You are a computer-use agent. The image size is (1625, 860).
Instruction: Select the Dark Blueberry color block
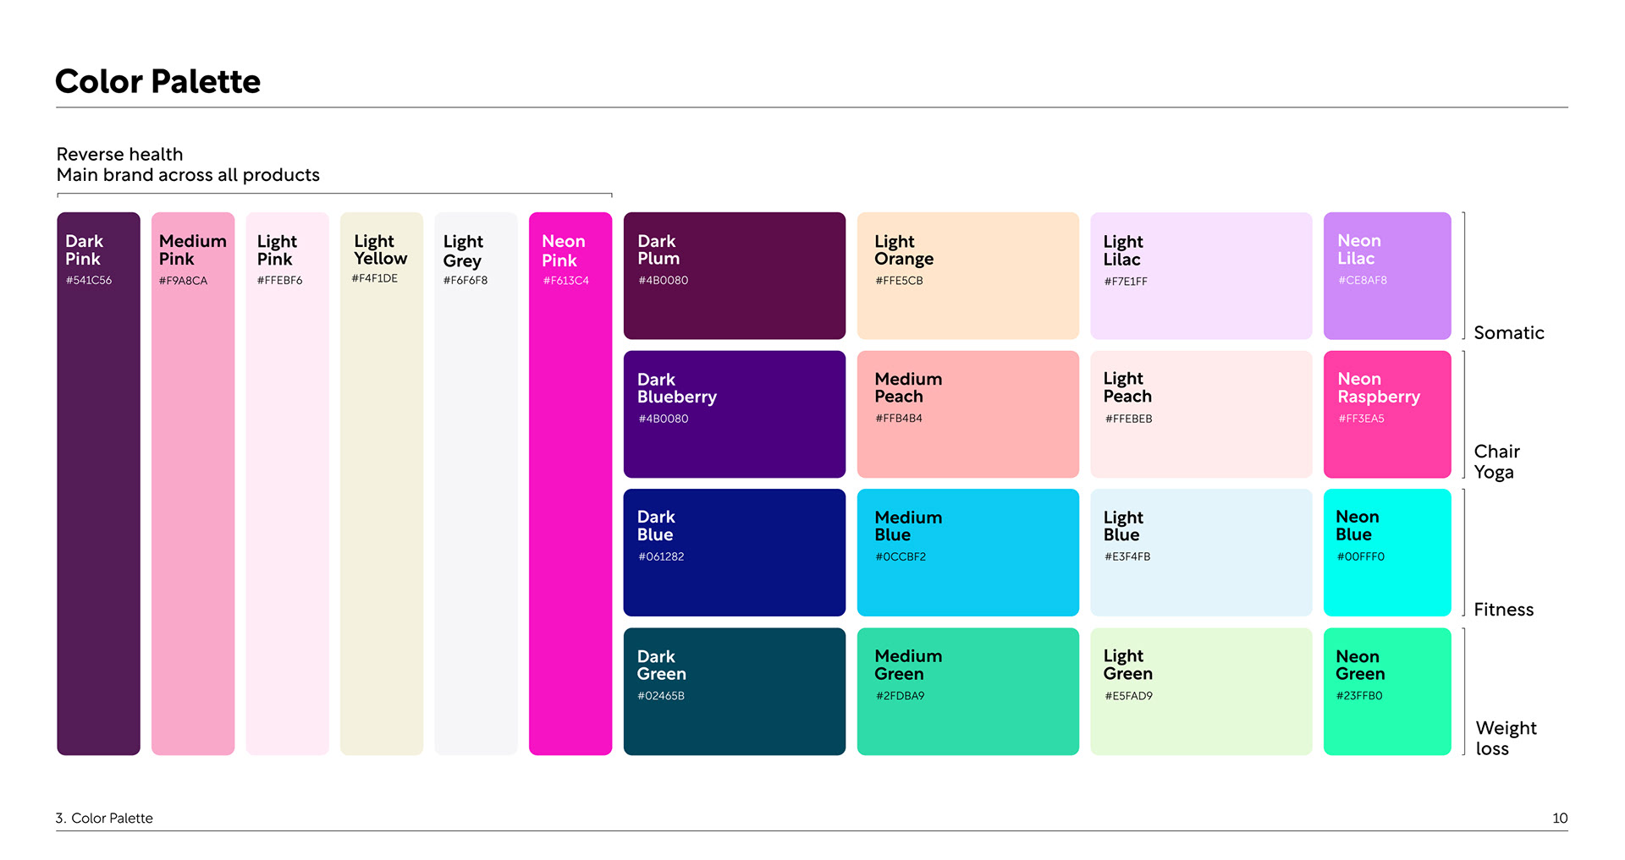point(735,414)
